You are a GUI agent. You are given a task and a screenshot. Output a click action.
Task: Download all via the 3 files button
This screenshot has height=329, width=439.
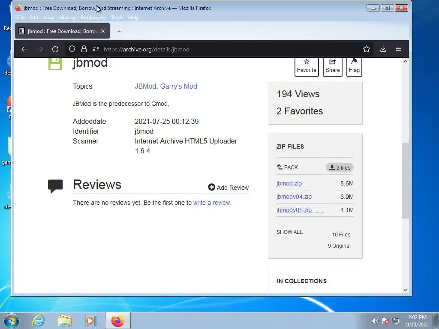click(340, 167)
